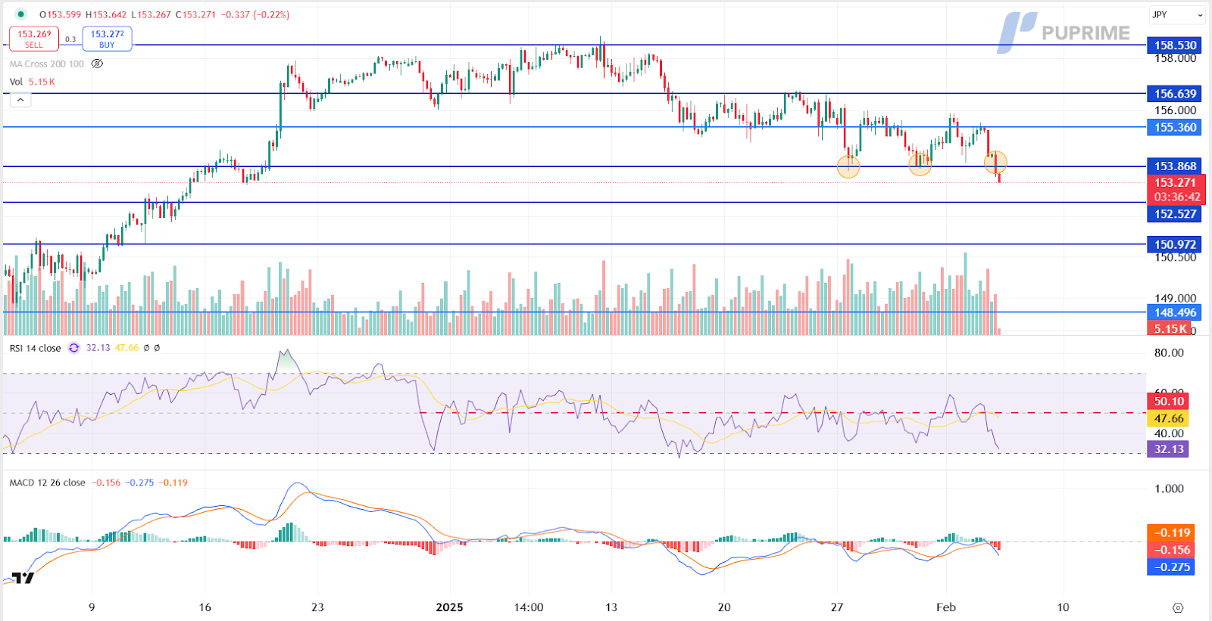This screenshot has height=621, width=1212.
Task: Click the BUY 153.272 button
Action: pos(107,39)
